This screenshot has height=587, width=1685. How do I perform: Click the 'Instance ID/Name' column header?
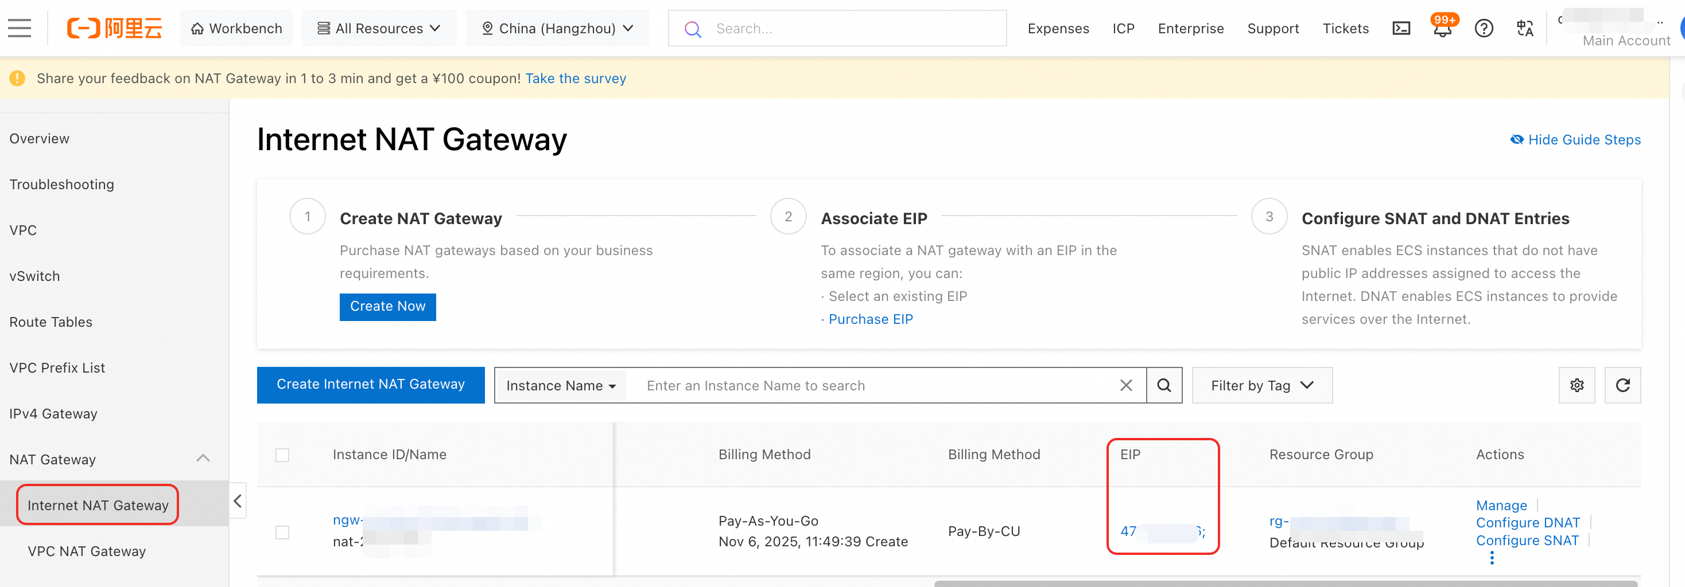[389, 455]
